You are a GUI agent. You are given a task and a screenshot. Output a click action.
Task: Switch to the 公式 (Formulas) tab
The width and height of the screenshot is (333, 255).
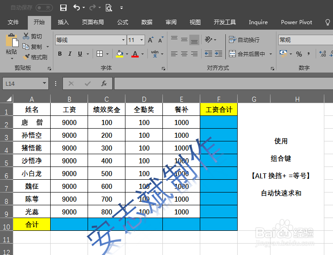click(123, 22)
